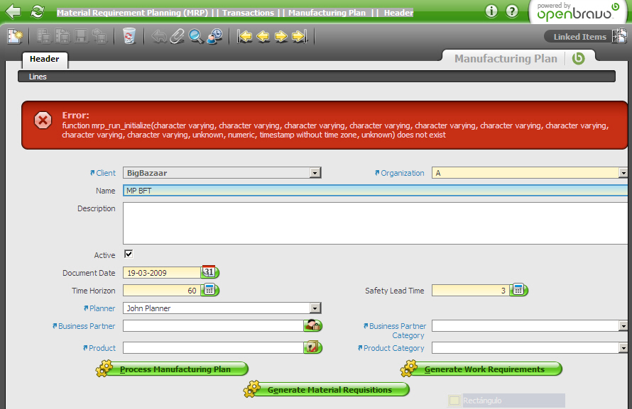Click the green refresh icon
This screenshot has height=409, width=632.
37,11
